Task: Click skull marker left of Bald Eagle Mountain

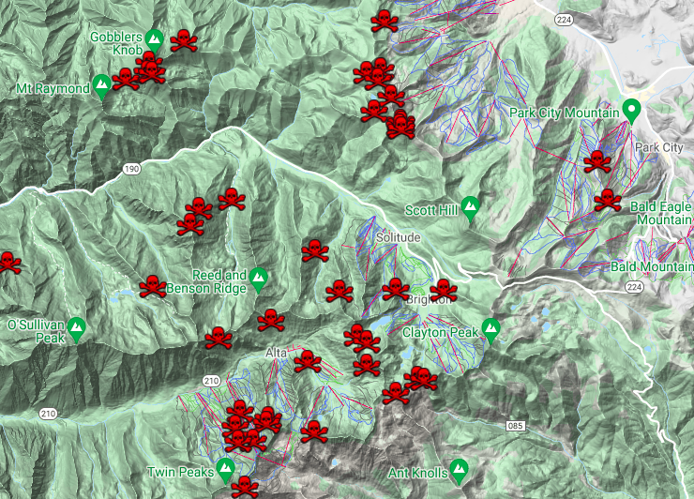Action: pyautogui.click(x=607, y=200)
